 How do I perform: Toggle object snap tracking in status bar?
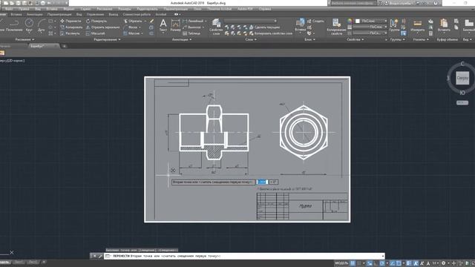(x=393, y=263)
